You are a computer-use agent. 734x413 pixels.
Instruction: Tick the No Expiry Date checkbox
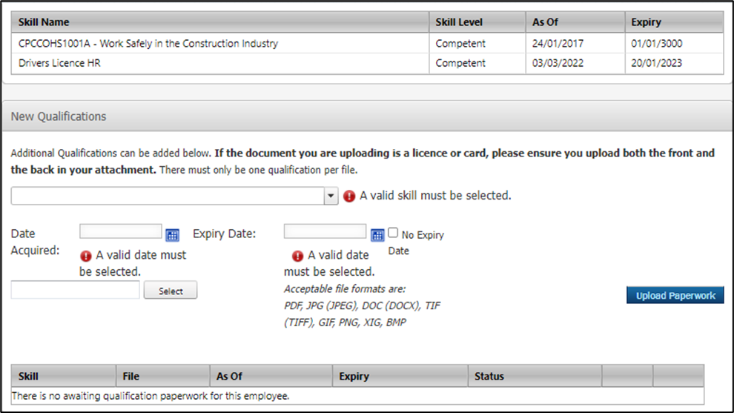[393, 233]
